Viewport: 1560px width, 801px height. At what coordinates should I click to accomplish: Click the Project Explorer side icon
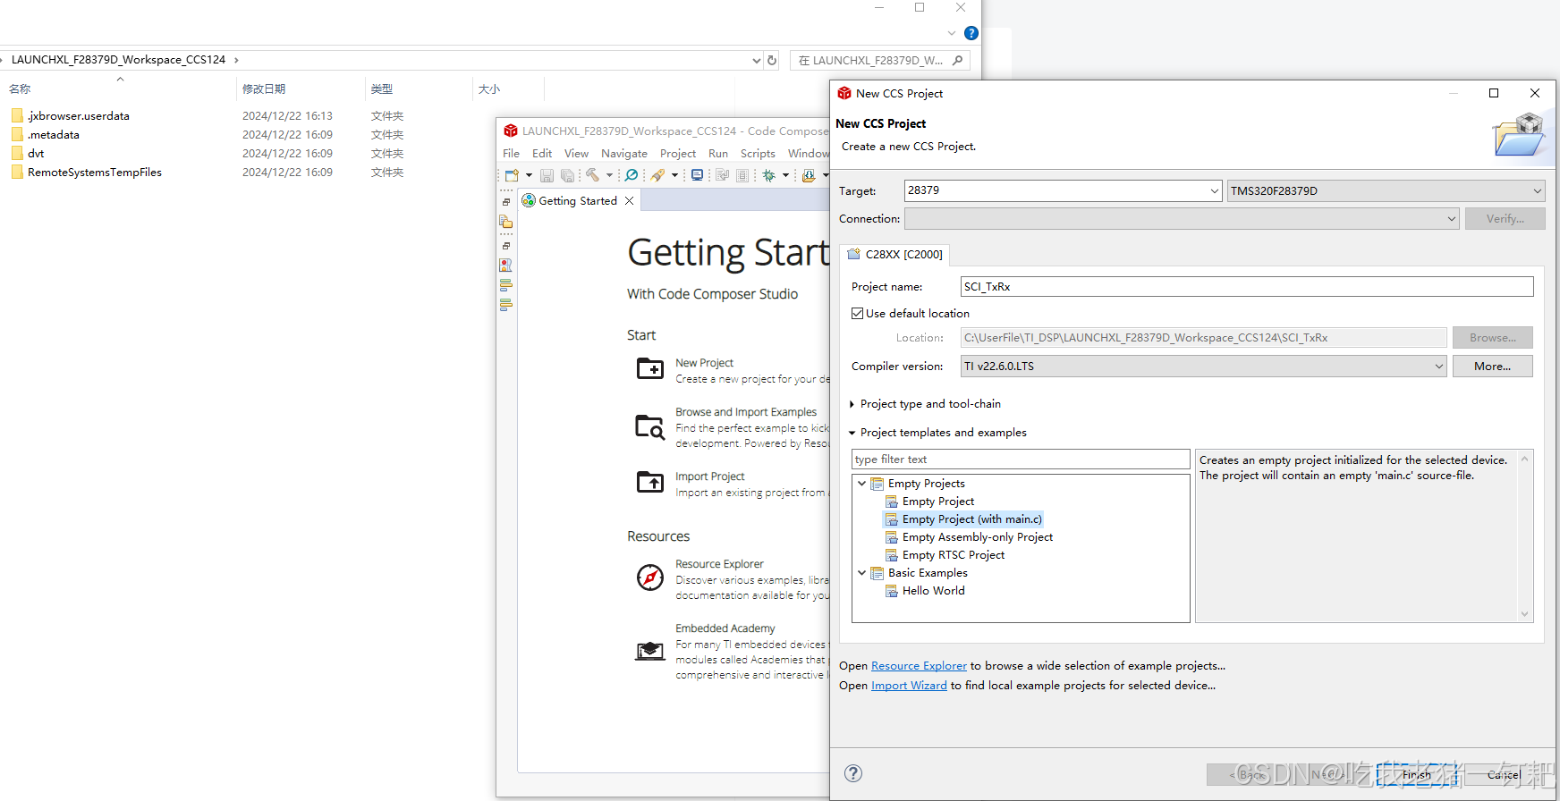coord(505,222)
